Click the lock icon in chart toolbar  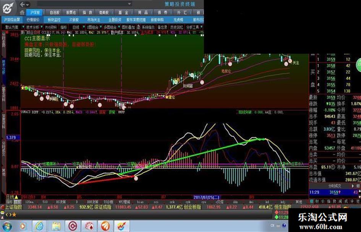138,27
